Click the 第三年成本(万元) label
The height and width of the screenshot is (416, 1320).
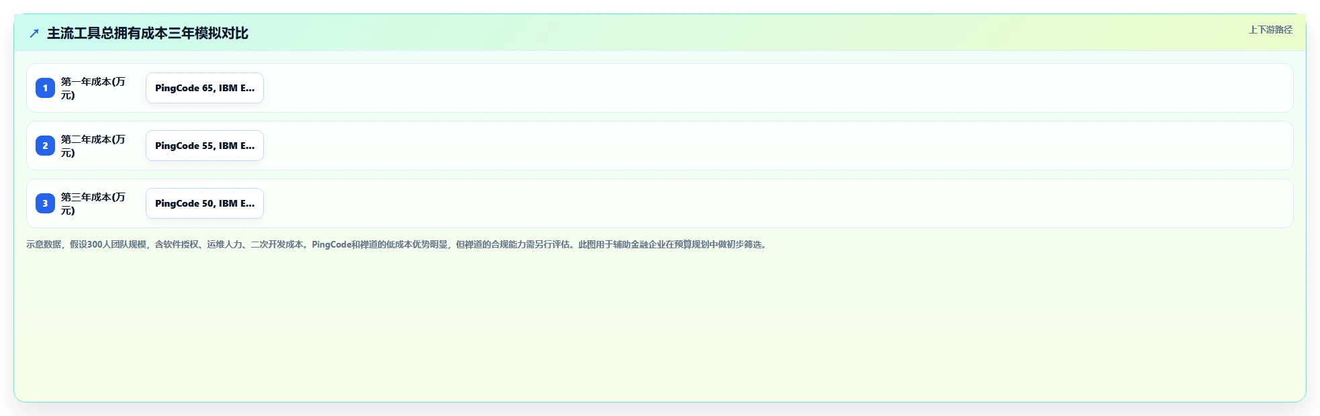93,203
